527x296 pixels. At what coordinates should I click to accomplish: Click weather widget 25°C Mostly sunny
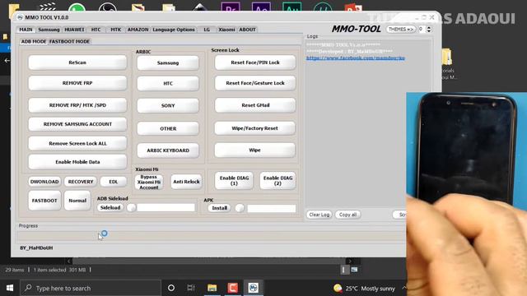pos(364,289)
